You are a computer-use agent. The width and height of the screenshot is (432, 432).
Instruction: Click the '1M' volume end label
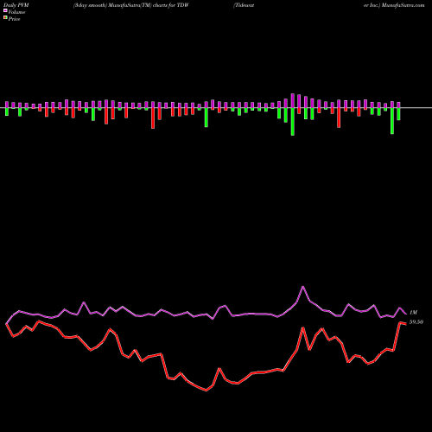(413, 312)
